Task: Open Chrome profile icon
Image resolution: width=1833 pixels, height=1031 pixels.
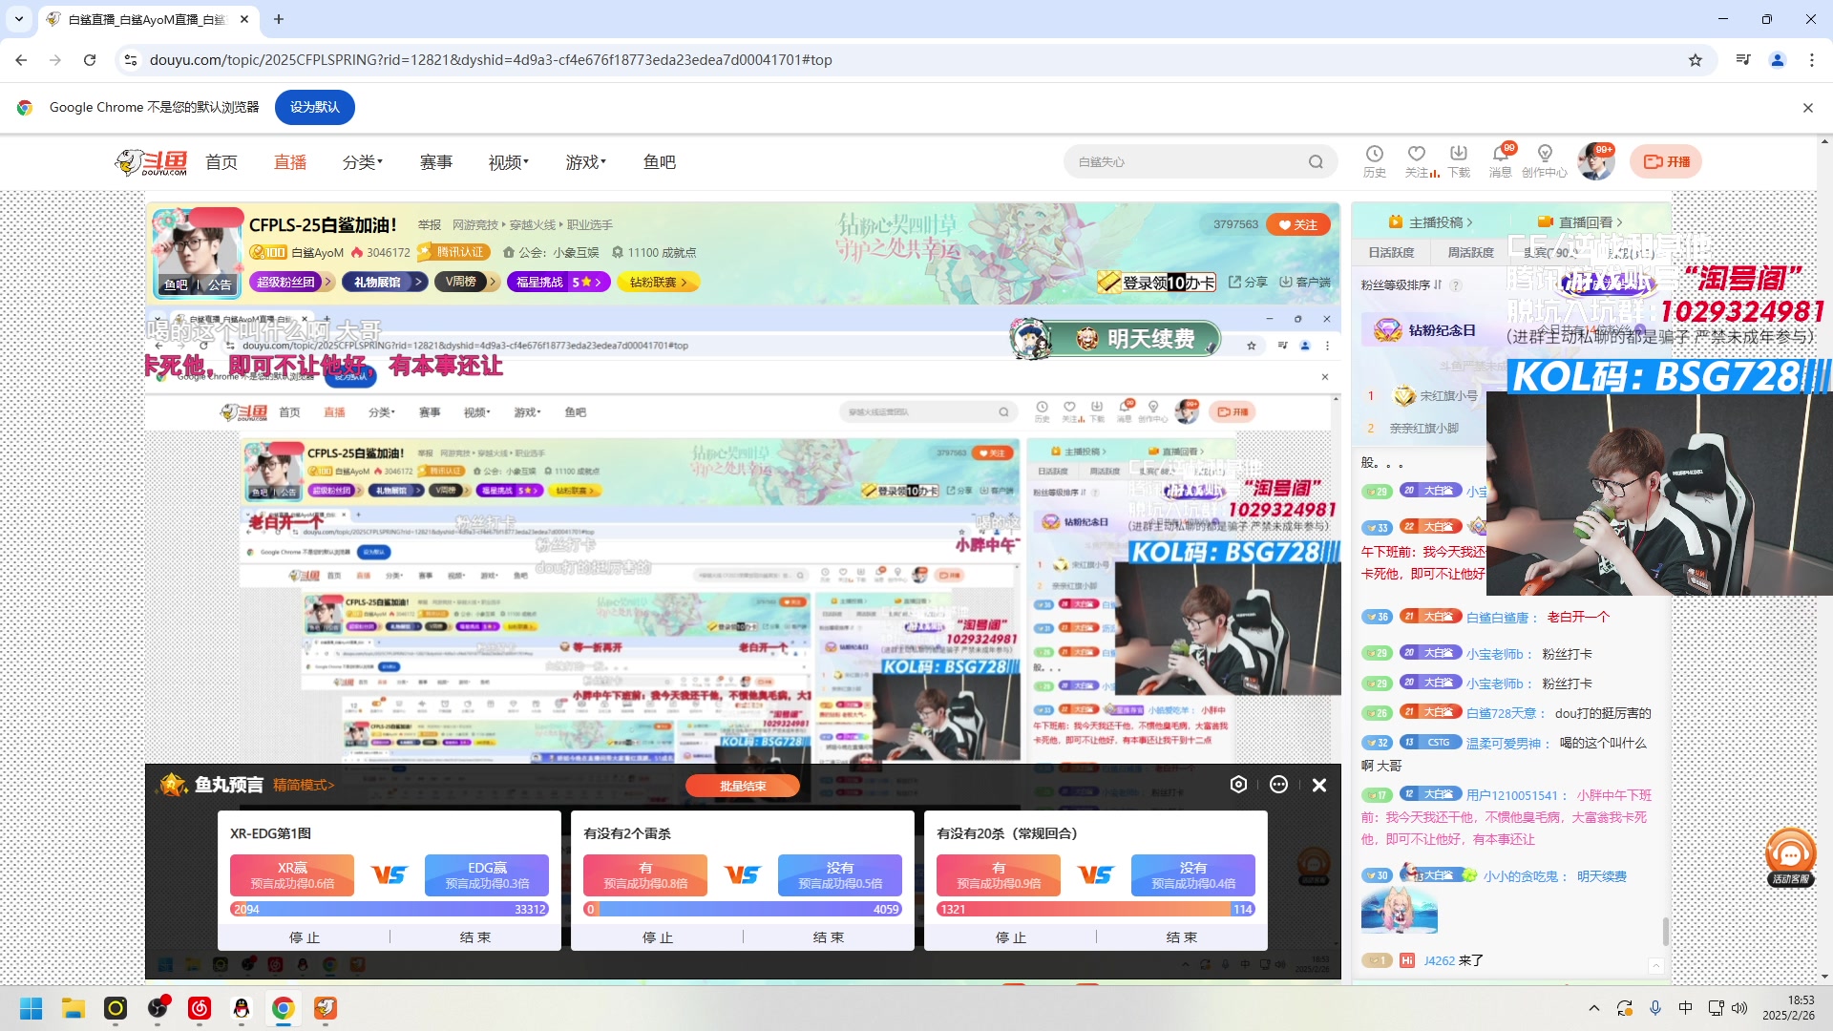Action: coord(1778,60)
